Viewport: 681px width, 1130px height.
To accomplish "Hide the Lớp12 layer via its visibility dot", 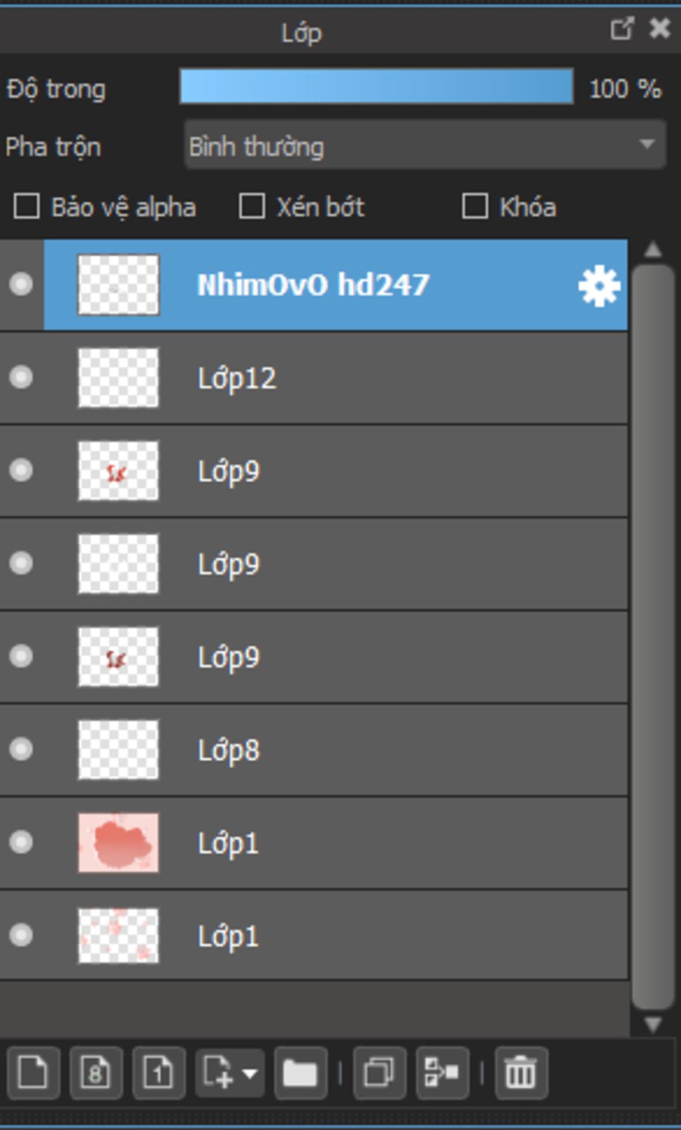I will pos(21,377).
